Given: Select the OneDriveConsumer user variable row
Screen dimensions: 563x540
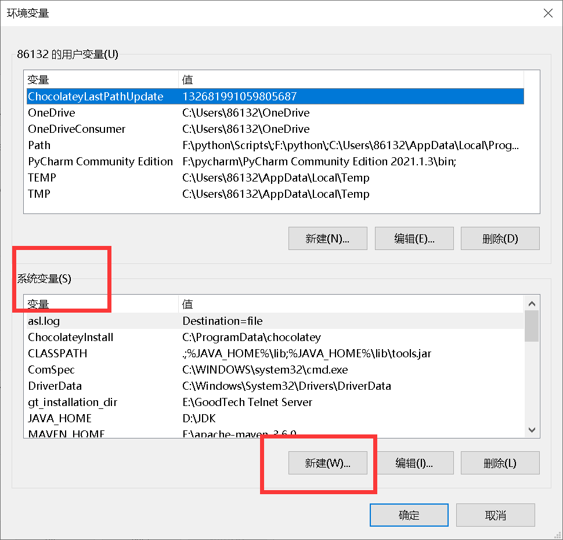Looking at the screenshot, I should click(x=275, y=129).
